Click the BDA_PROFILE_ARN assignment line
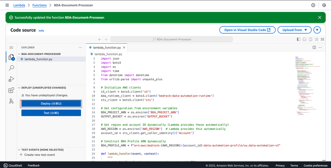Image resolution: width=331 pixels, height=168 pixels. point(191,146)
